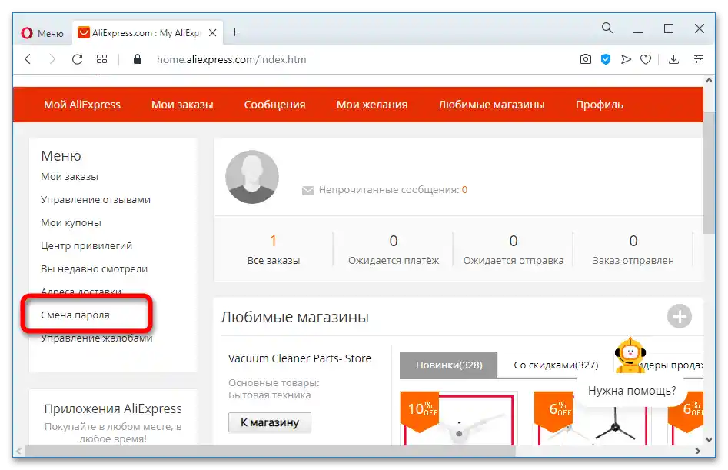The image size is (728, 470).
Task: Click the unread messages envelope icon
Action: pos(307,191)
